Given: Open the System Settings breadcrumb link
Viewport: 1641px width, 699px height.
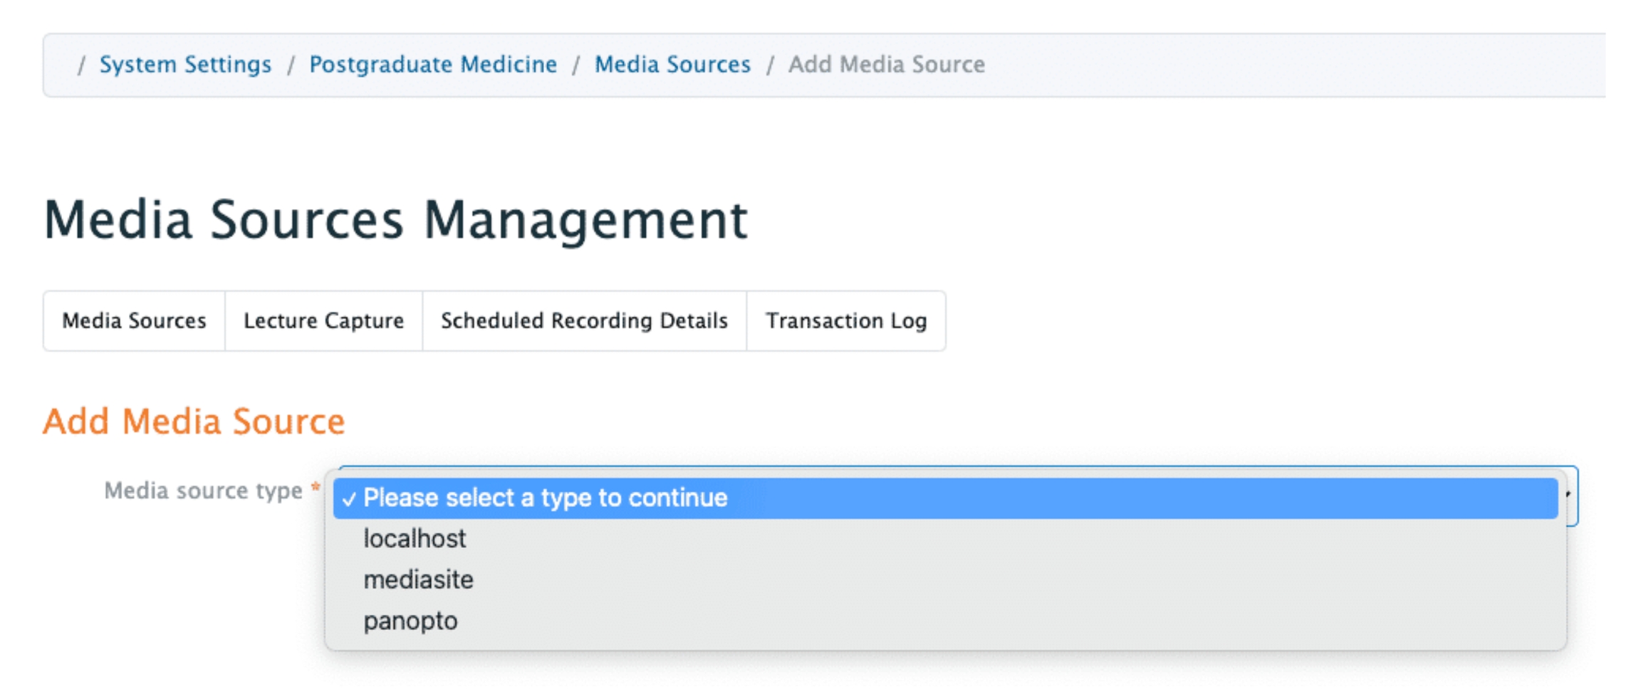Looking at the screenshot, I should (x=185, y=65).
